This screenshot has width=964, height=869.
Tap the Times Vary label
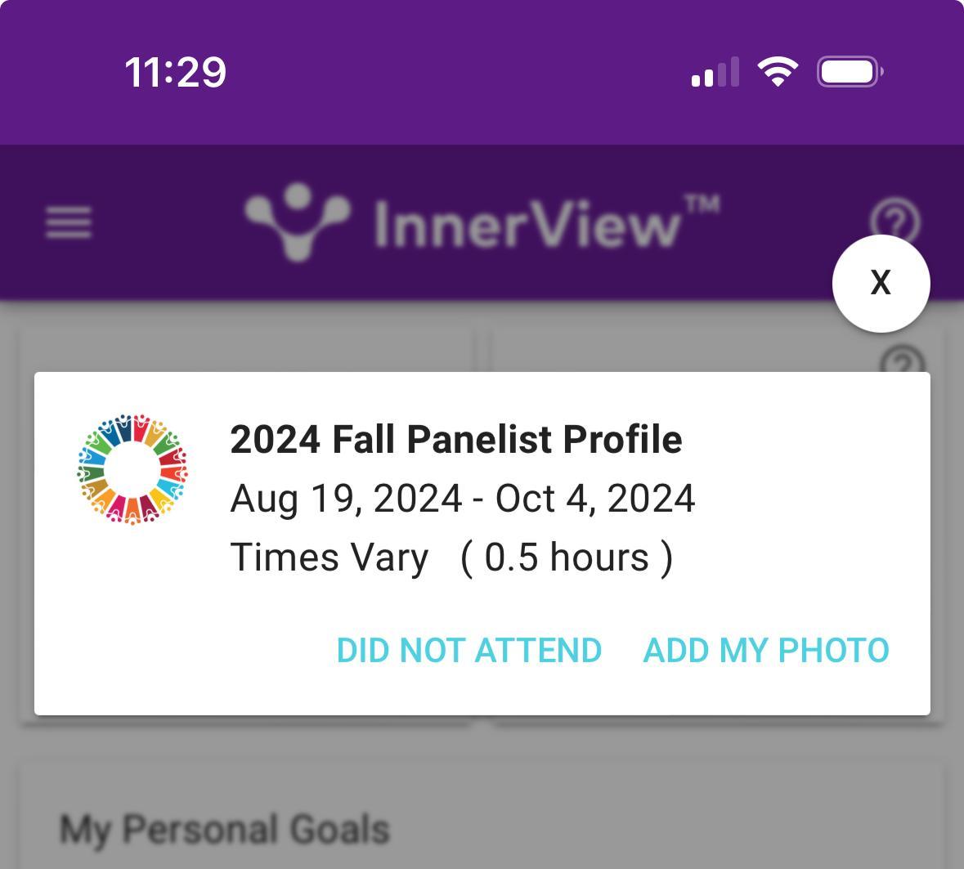click(x=329, y=558)
